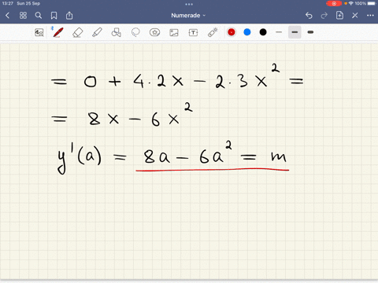Choose the red pen color
This screenshot has width=378, height=283.
232,32
